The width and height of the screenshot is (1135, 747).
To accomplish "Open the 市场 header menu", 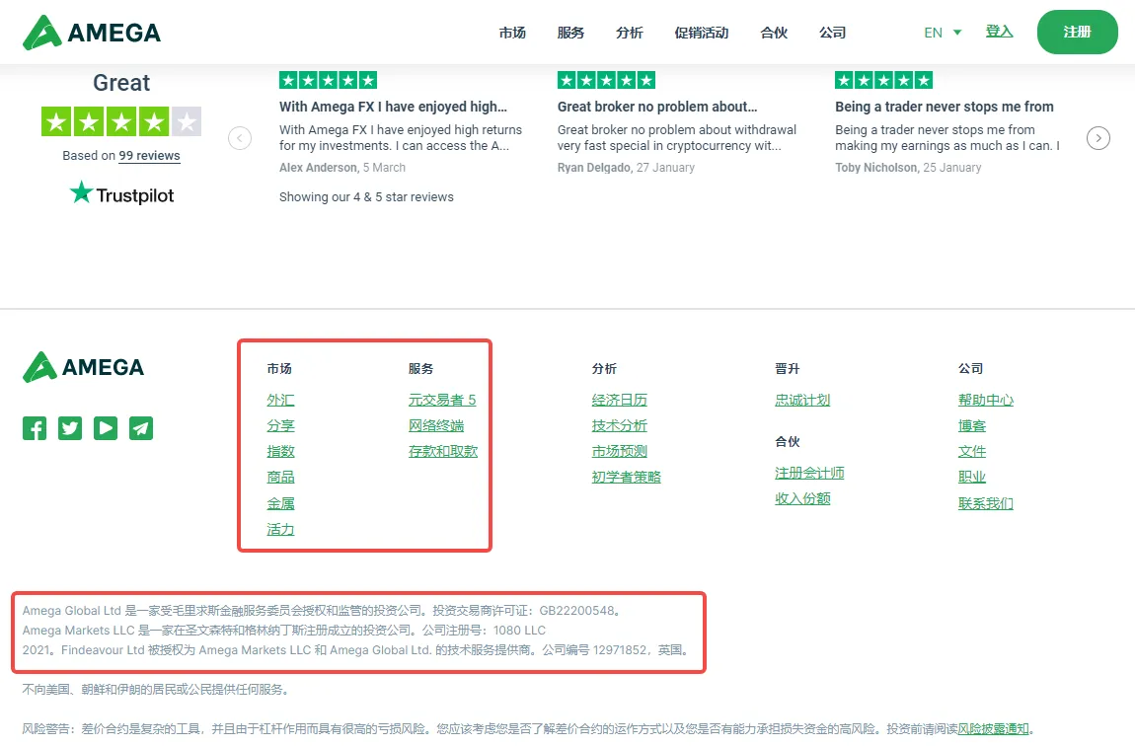I will coord(512,33).
